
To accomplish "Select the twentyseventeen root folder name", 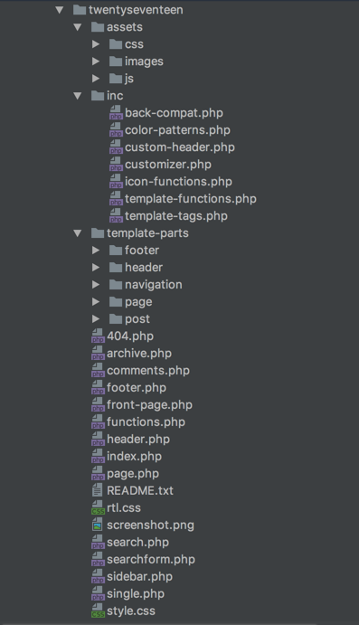I will 136,10.
